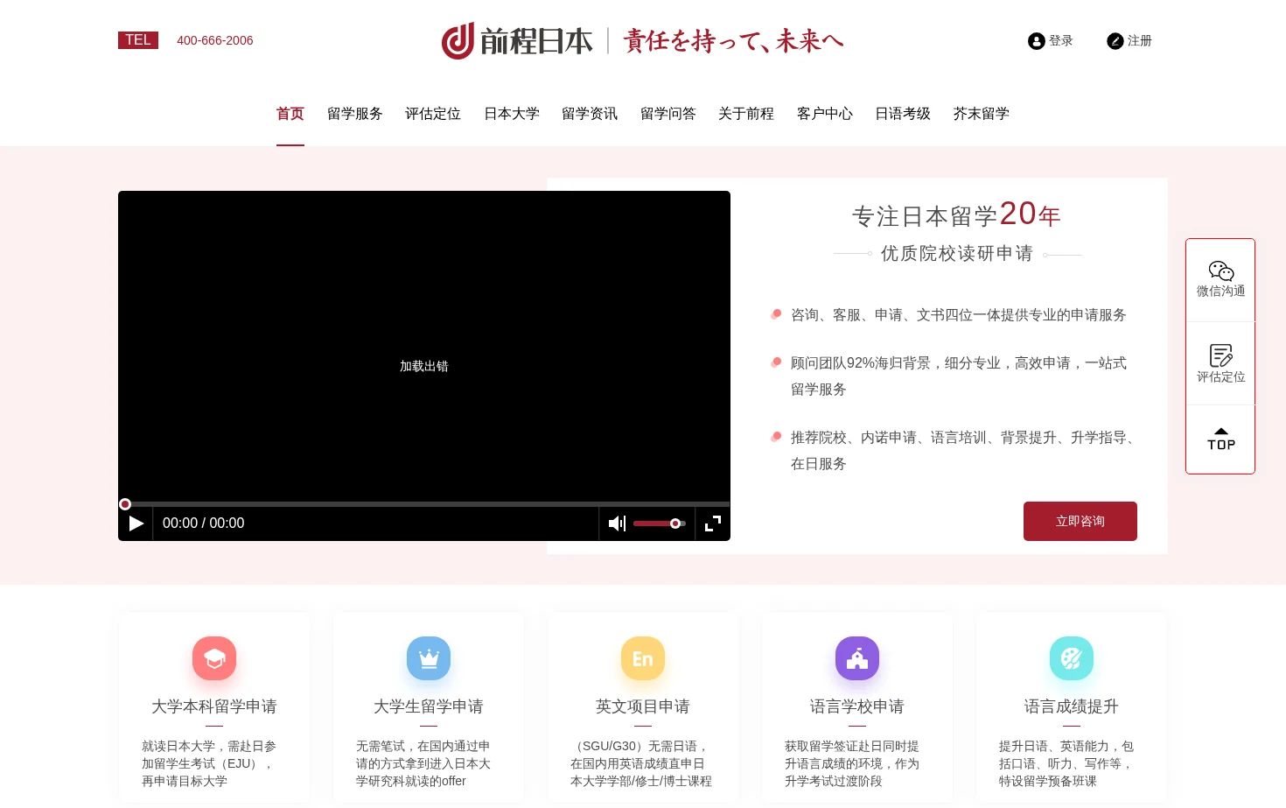Click the TEL badge
The height and width of the screenshot is (808, 1286).
click(x=138, y=40)
